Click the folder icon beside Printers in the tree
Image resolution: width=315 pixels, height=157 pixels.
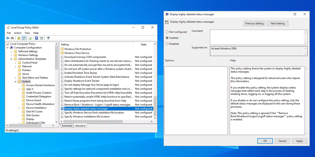19,70
